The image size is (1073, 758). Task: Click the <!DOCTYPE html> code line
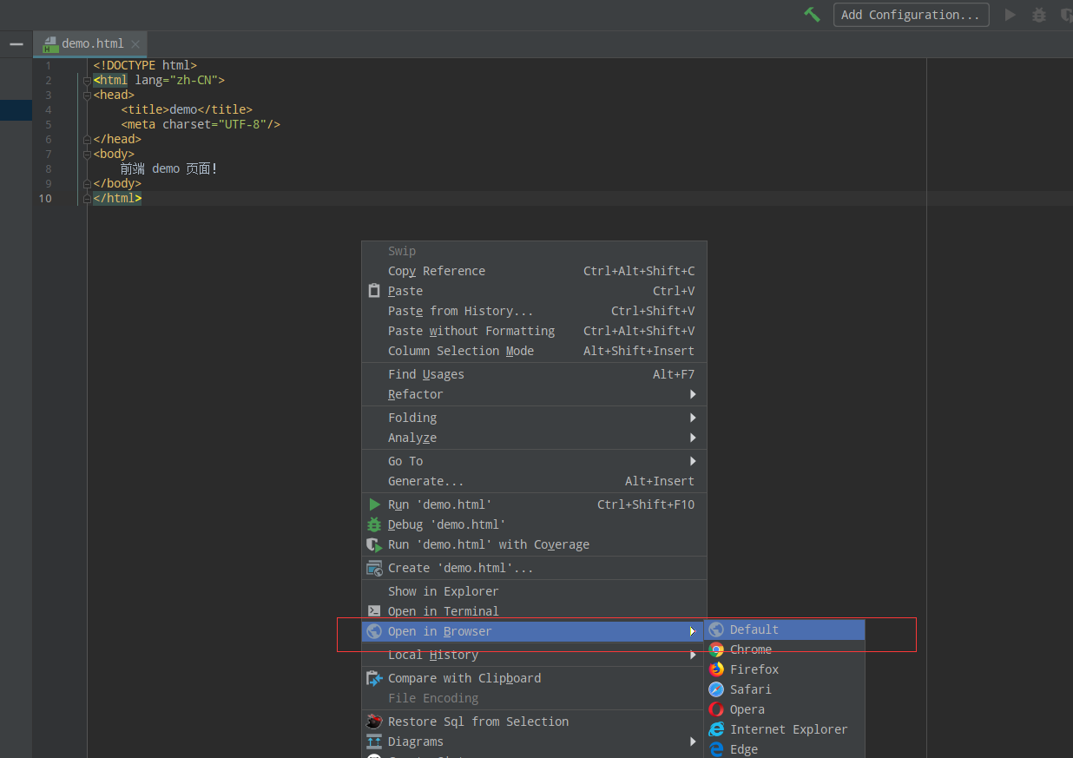(x=145, y=65)
